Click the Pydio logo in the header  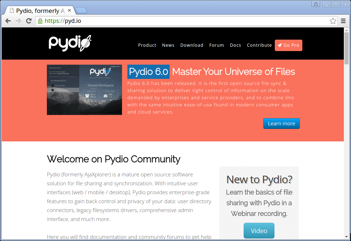click(70, 43)
